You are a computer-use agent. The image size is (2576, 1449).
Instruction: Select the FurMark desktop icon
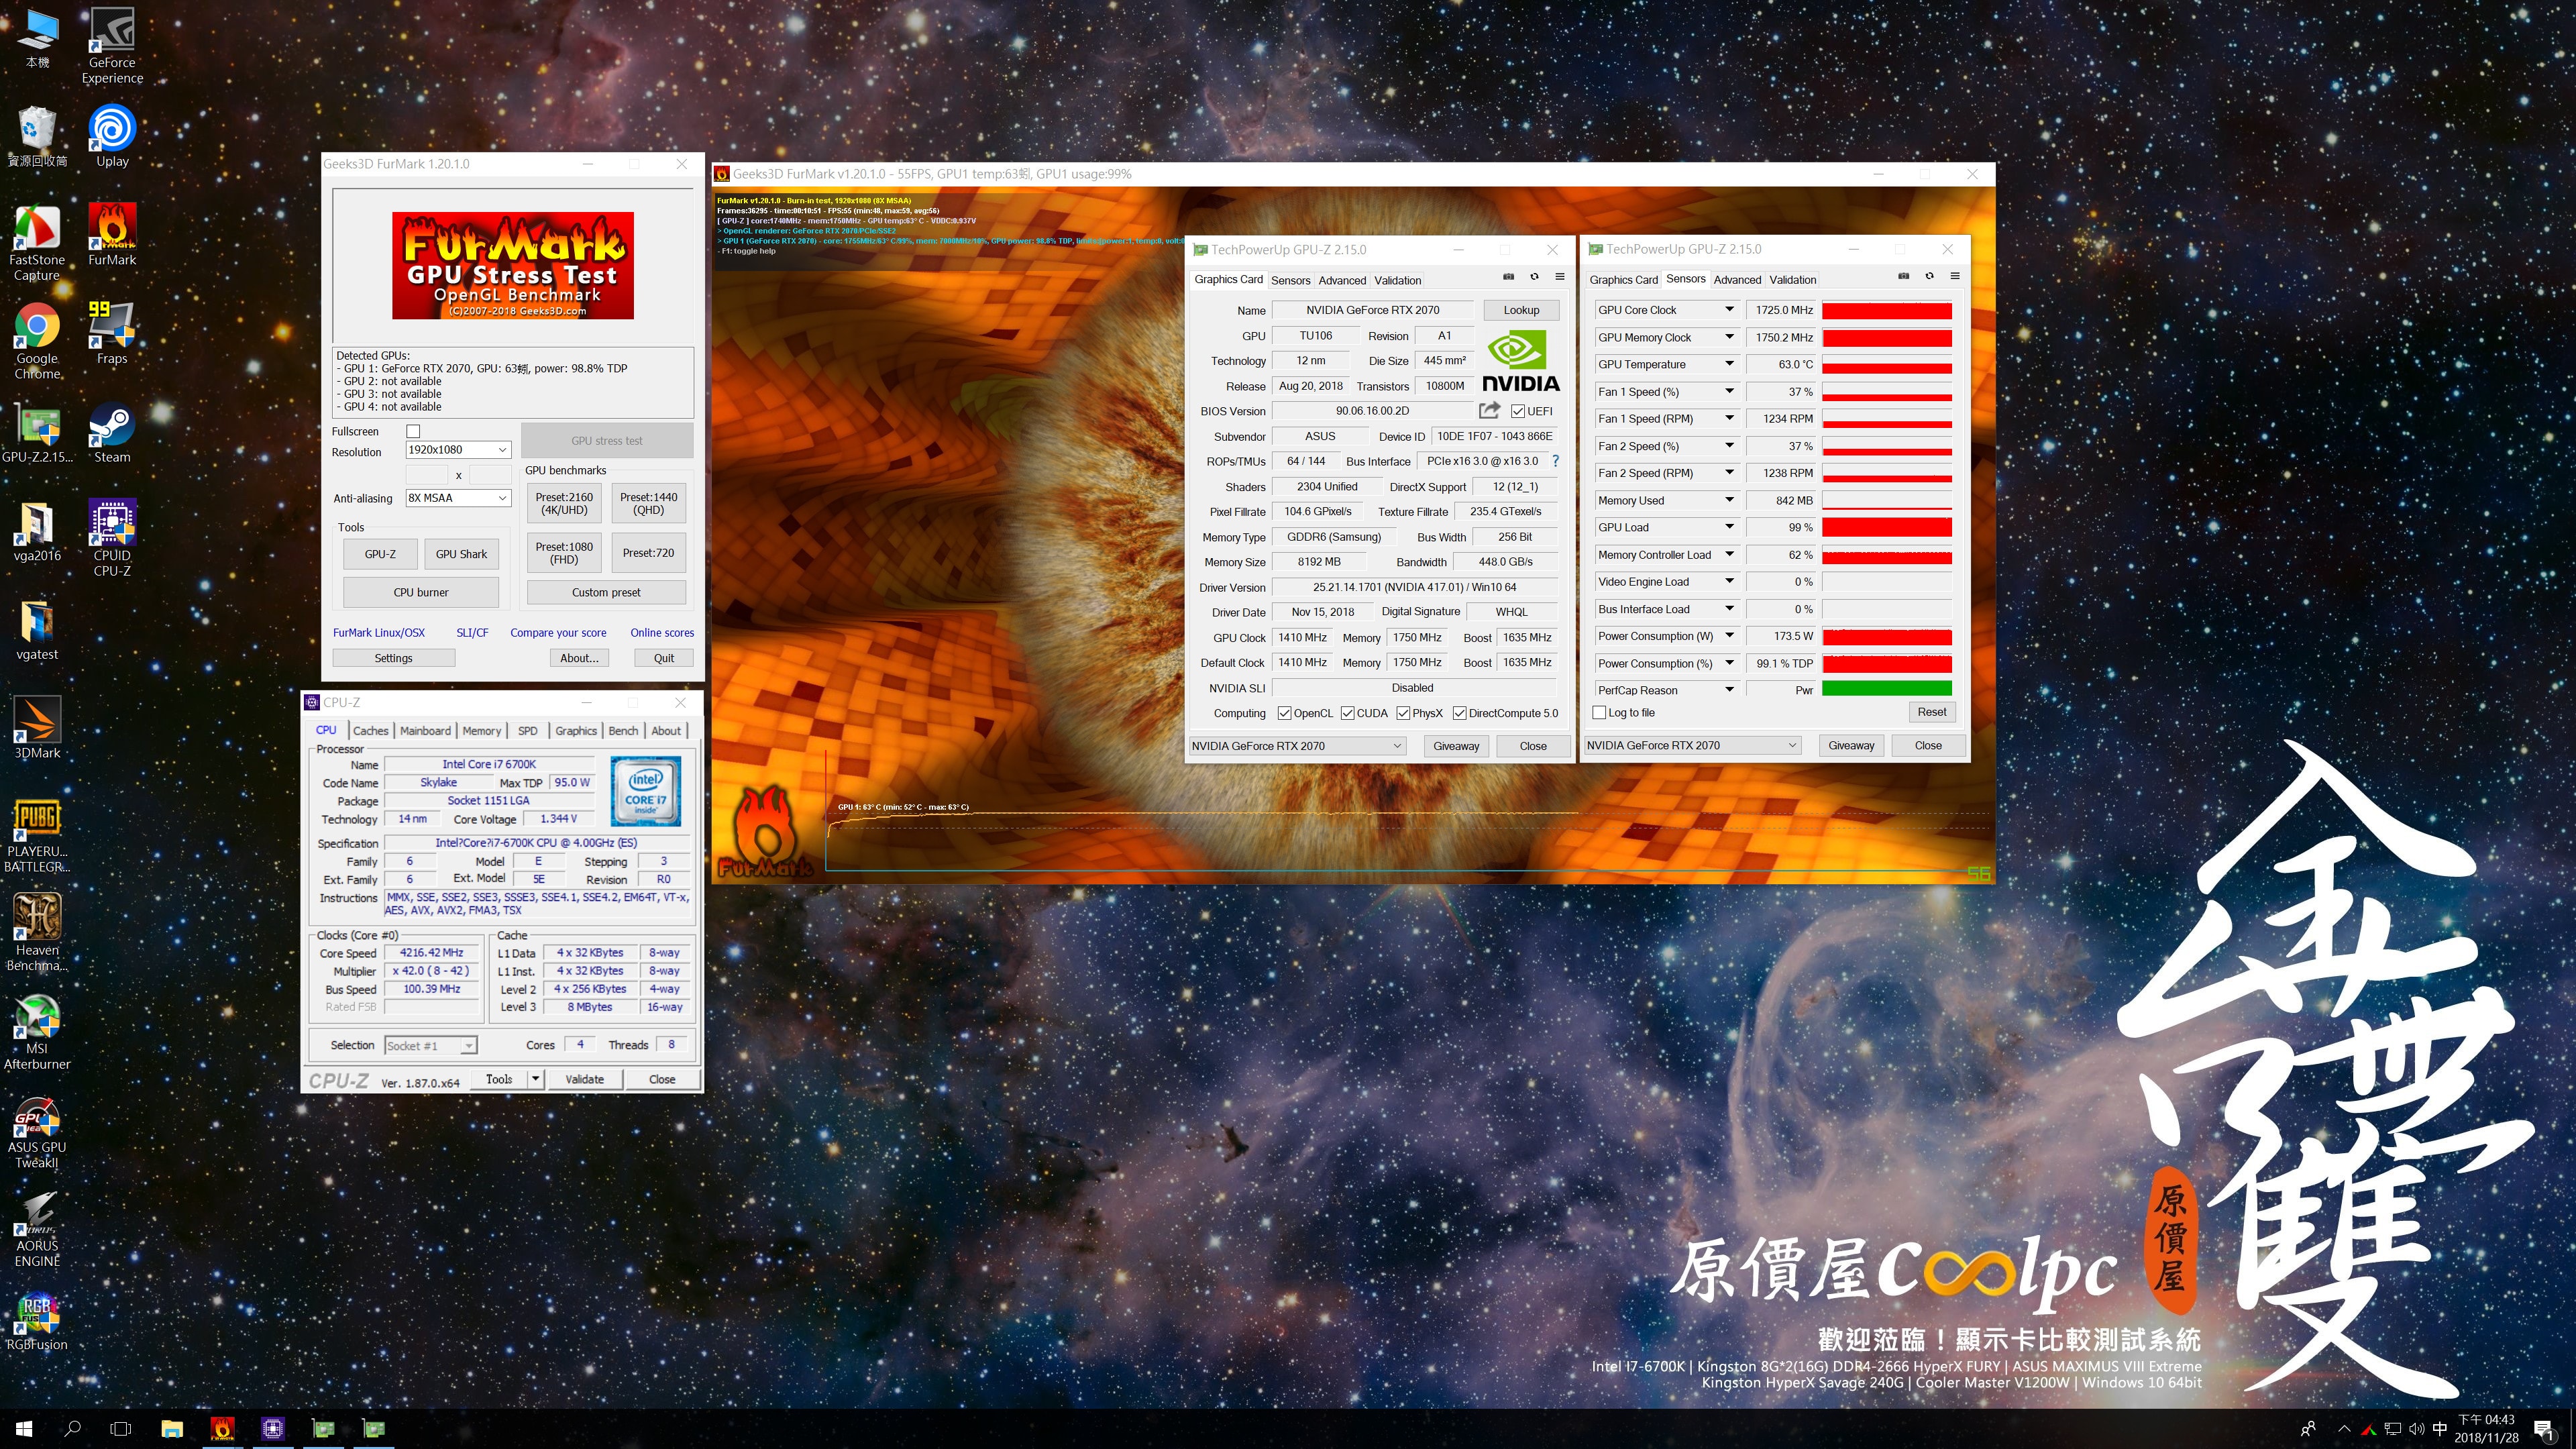tap(112, 235)
